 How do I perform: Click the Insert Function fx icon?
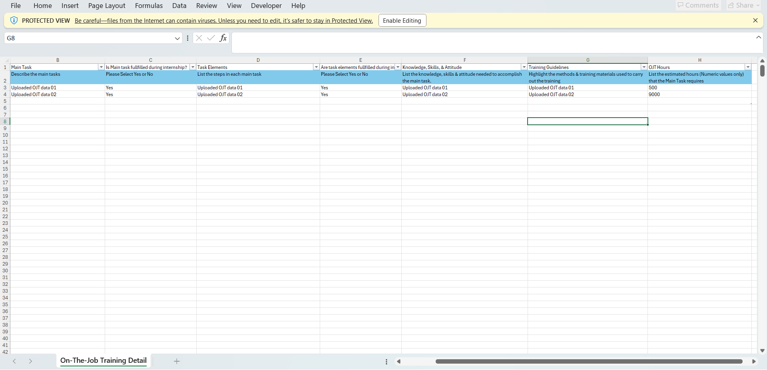pyautogui.click(x=223, y=38)
